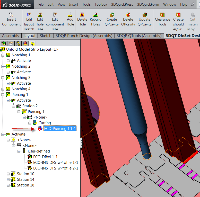Open the DisplayManager color ball tab

click(x=25, y=43)
